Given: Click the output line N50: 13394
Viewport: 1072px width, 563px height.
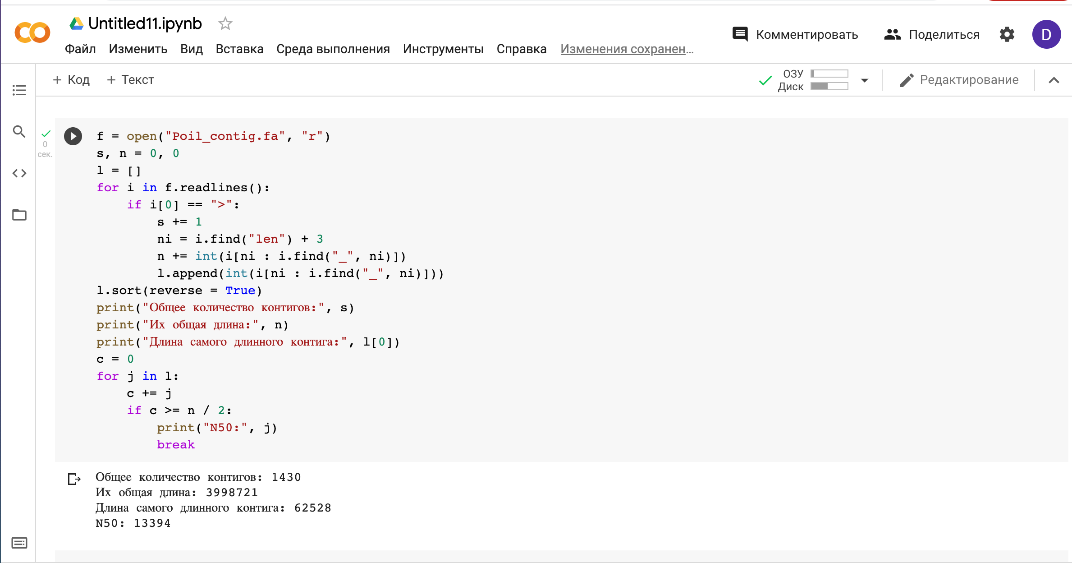Looking at the screenshot, I should [133, 523].
